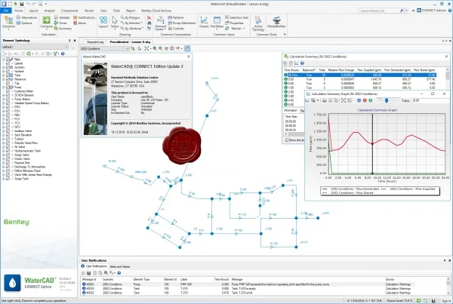Toggle the Hydrant checkbox in Element Symbology
This screenshot has height=304, width=453.
tap(8, 72)
